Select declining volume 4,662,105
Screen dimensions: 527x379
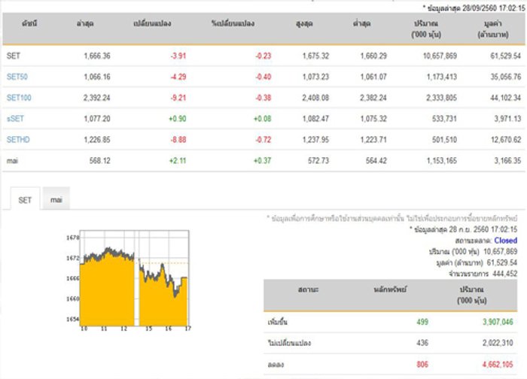point(498,364)
